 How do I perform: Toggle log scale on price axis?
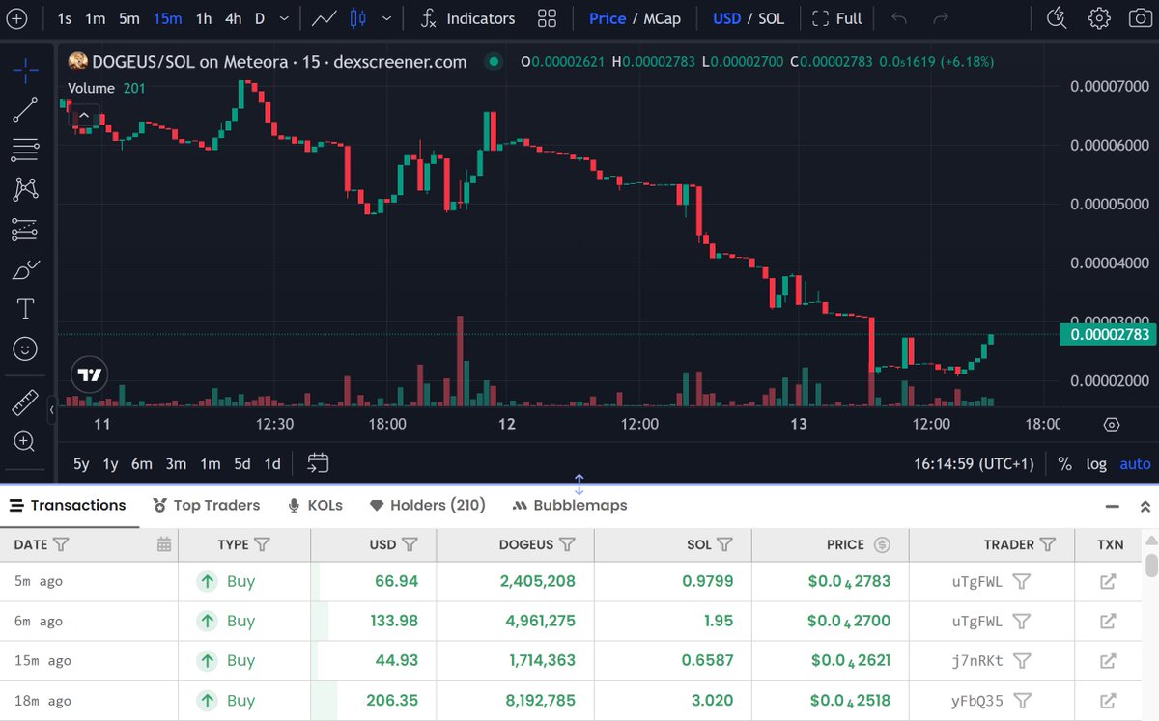pos(1096,463)
